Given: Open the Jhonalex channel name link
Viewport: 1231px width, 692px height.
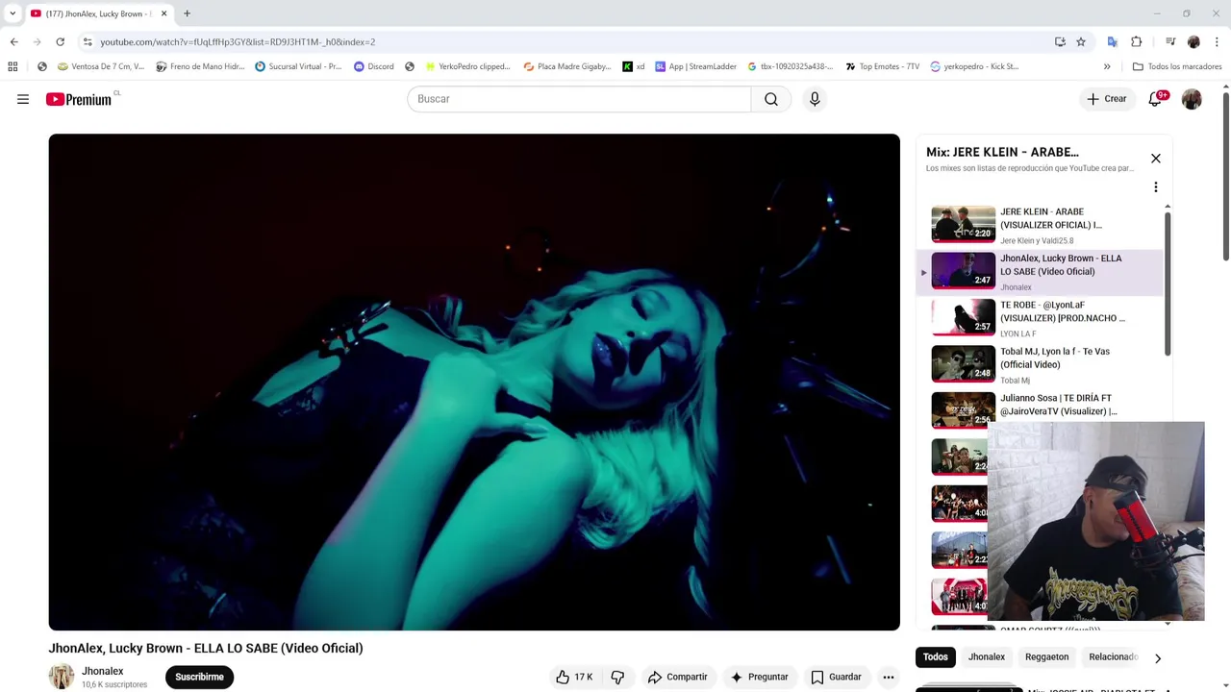Looking at the screenshot, I should [x=103, y=671].
